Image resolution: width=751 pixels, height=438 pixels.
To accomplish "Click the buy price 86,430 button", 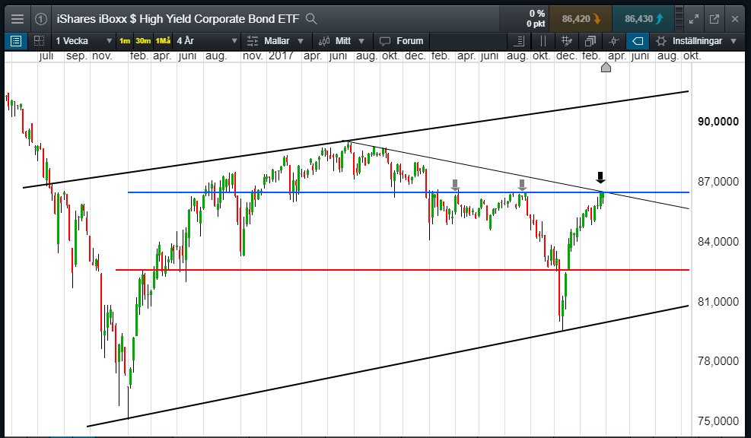I will [643, 19].
